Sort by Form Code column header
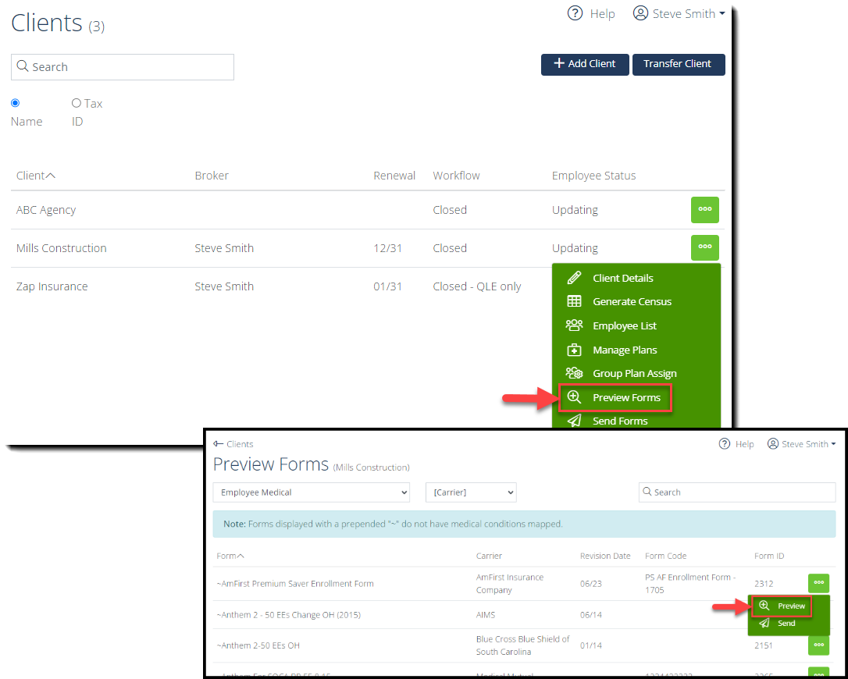This screenshot has height=679, width=848. pyautogui.click(x=666, y=556)
